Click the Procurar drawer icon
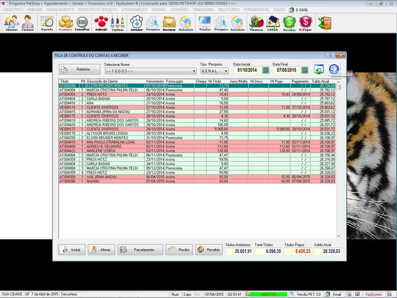Viewport: 397px width, 298px height. 169,23
